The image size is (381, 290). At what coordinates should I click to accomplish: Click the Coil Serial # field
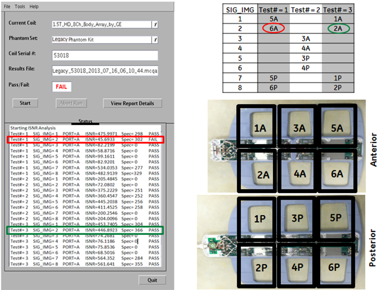tap(104, 55)
